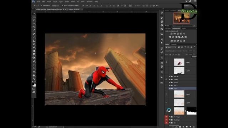Collapse the selected cloud group

(170, 89)
